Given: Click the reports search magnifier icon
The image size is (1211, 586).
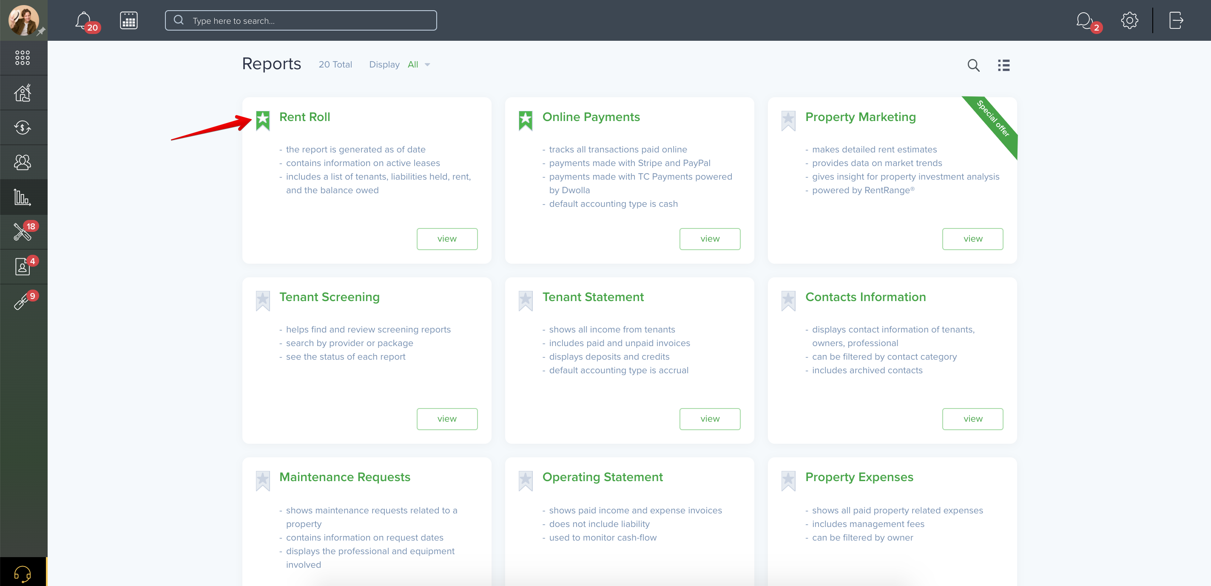Looking at the screenshot, I should pyautogui.click(x=973, y=65).
